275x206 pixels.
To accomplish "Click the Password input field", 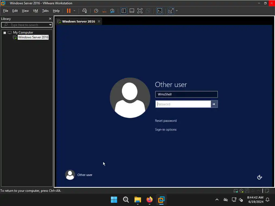I will pyautogui.click(x=183, y=104).
